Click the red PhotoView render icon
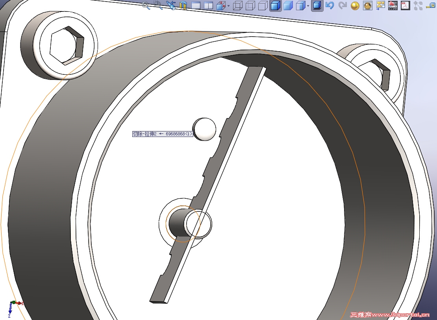Screen dimensions: 437x320 [393, 6]
